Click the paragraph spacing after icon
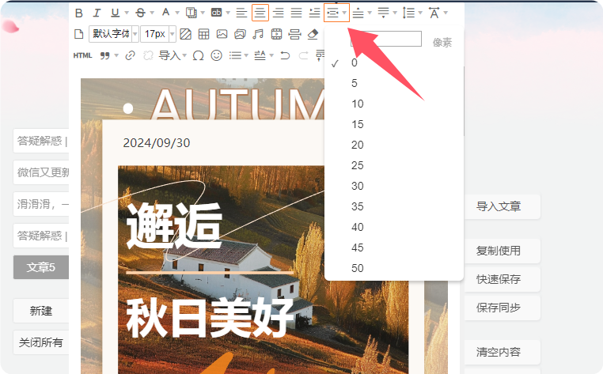 [384, 13]
